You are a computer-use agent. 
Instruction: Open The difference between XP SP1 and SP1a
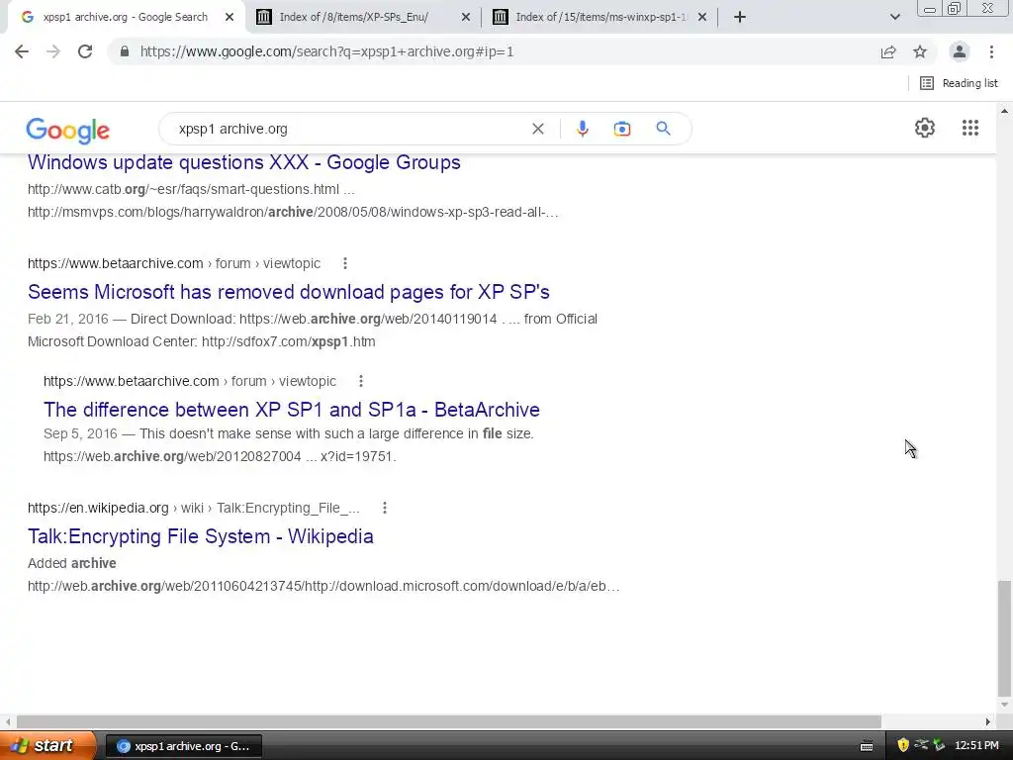(292, 410)
